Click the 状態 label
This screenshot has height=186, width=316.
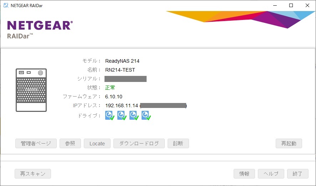[x=94, y=88]
